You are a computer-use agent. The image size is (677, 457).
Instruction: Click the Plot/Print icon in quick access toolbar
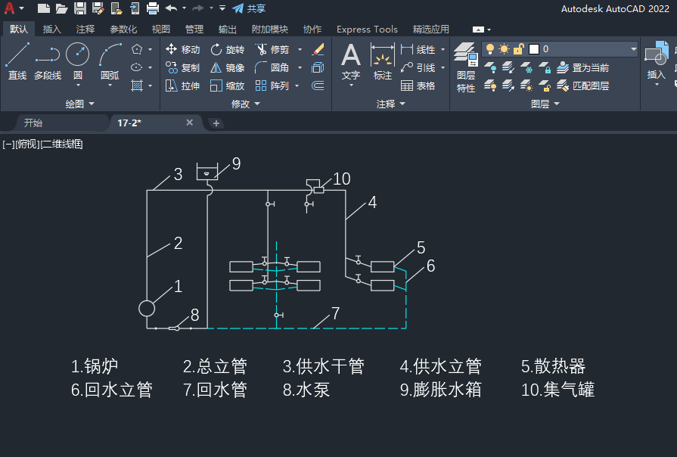(x=152, y=8)
